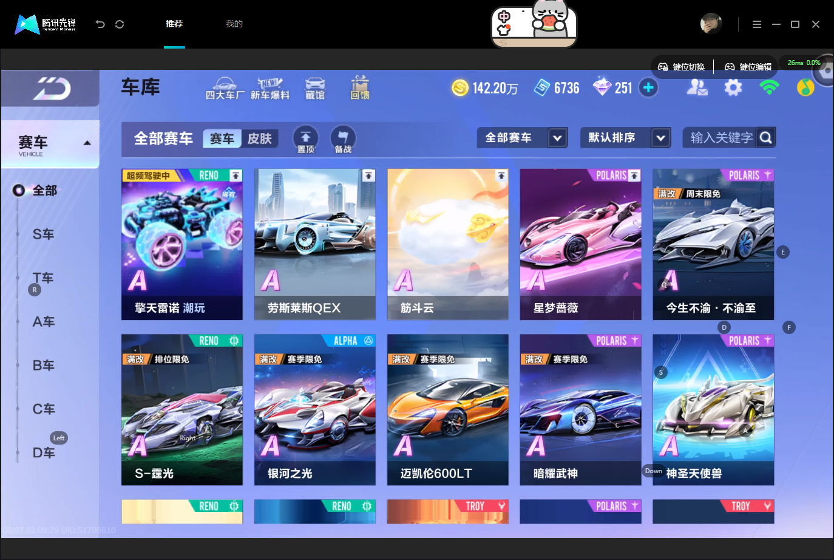Select the 银河之光 car card
The image size is (834, 560).
(315, 410)
